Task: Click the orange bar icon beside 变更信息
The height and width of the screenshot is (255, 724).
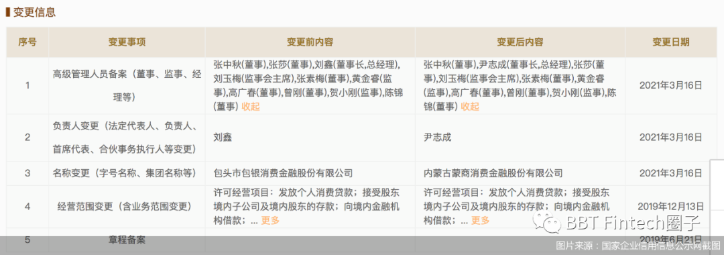Action: tap(7, 13)
